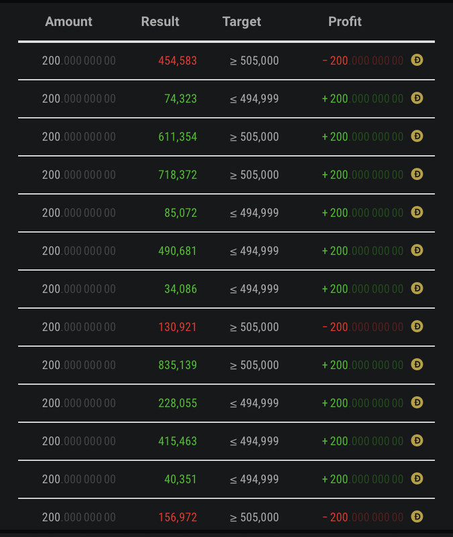
Task: Click the target value beside result 611,354
Action: 254,137
